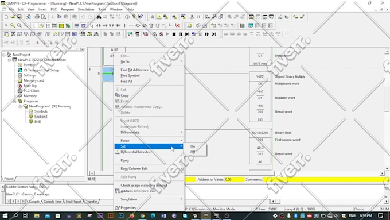The image size is (390, 220).
Task: Toggle monitor in Hex '16' icon
Action: tap(96, 34)
